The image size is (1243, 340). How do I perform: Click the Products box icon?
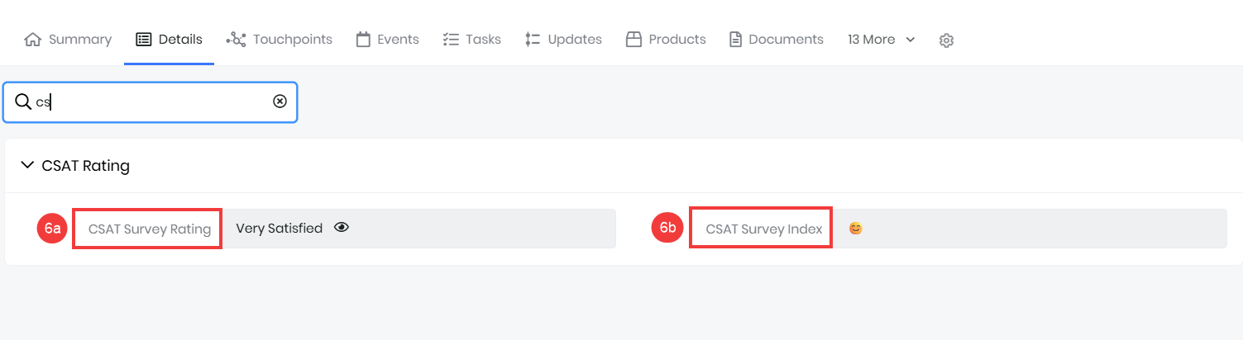634,40
